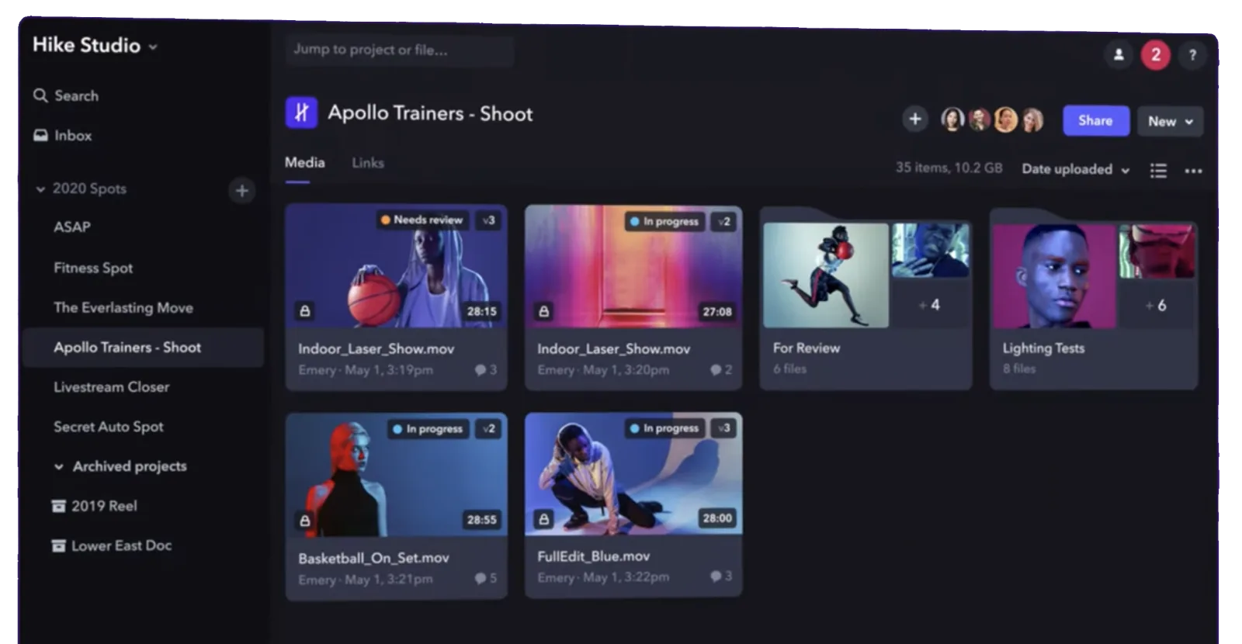
Task: Collapse the Archived projects section
Action: [58, 467]
